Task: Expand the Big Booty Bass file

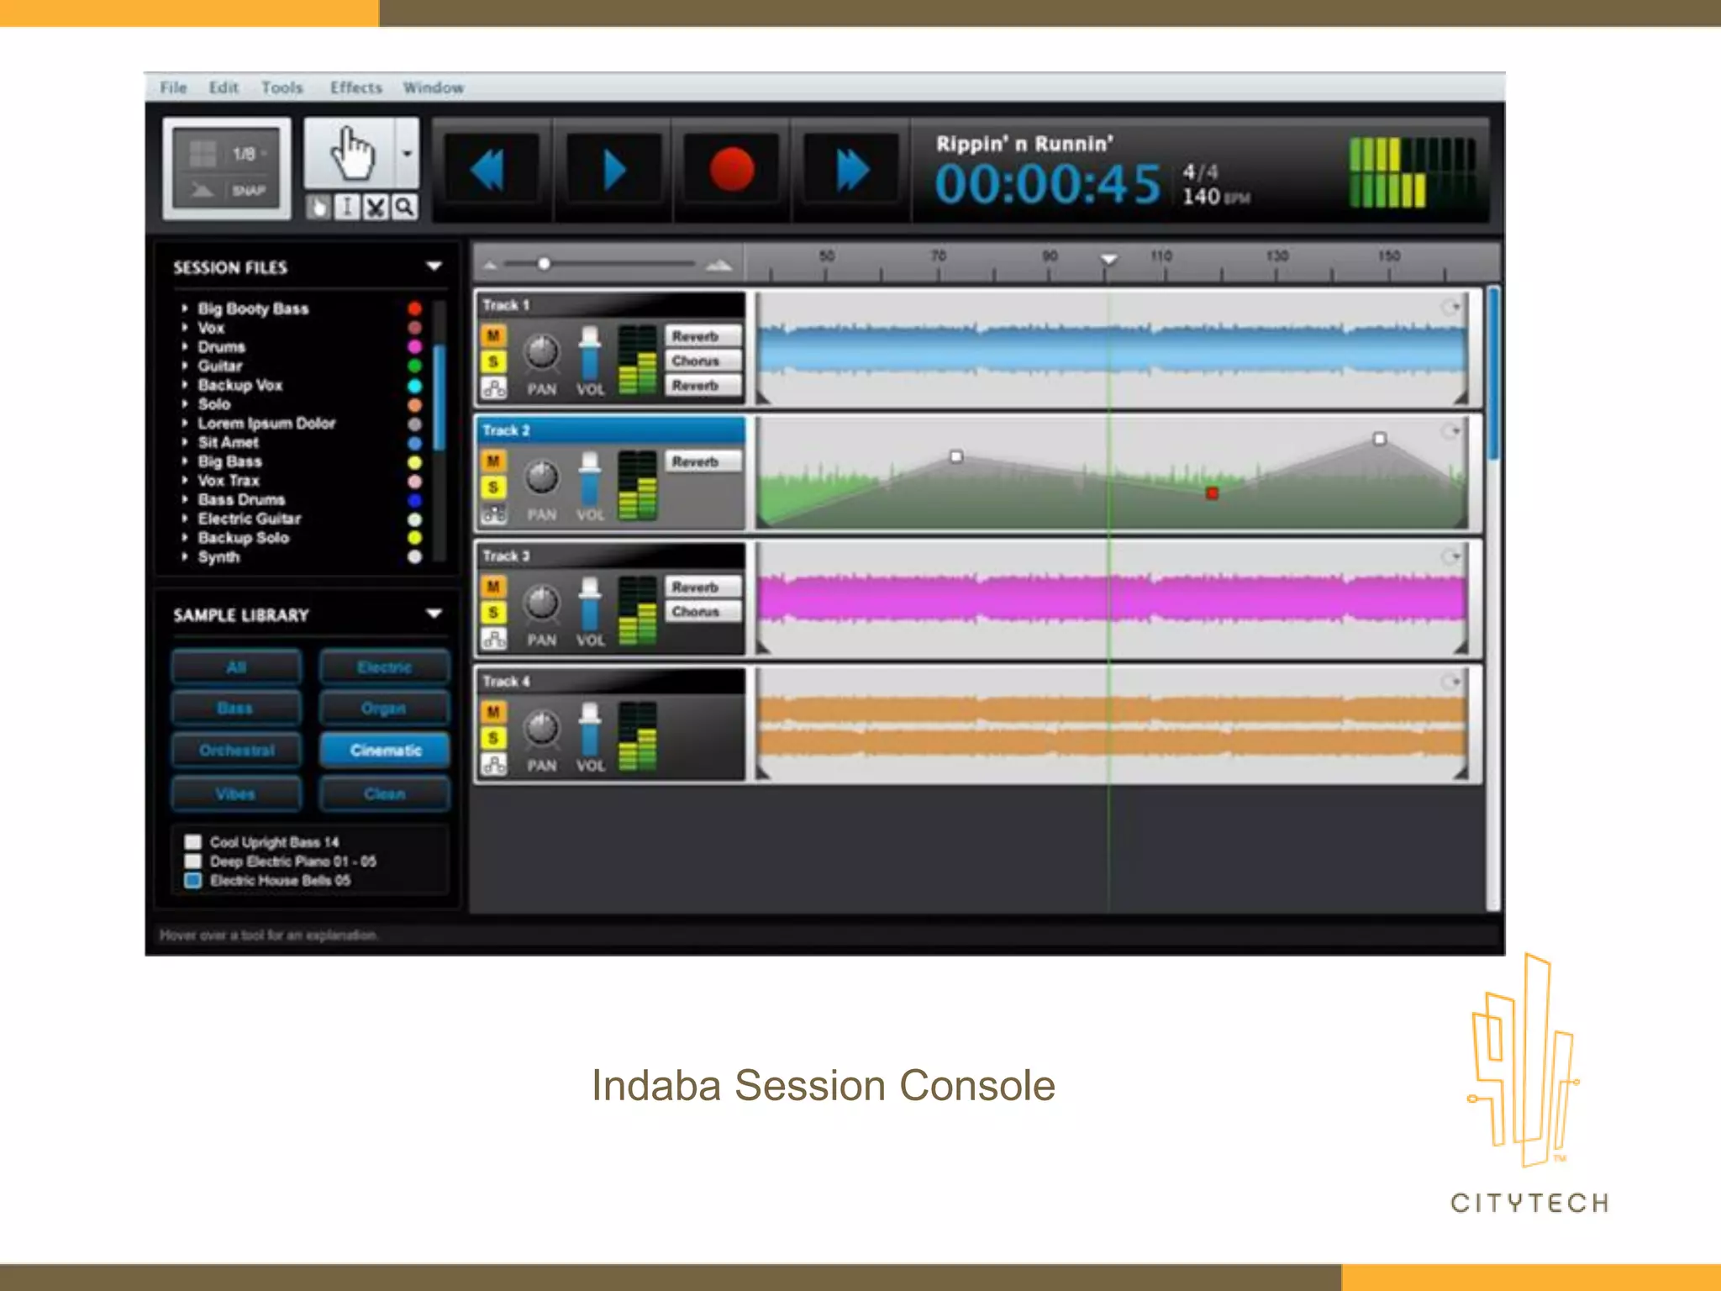Action: click(184, 308)
